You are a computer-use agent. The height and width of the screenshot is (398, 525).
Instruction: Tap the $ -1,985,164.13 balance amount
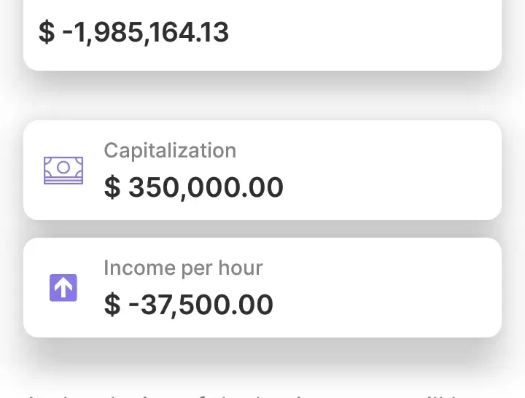(134, 33)
